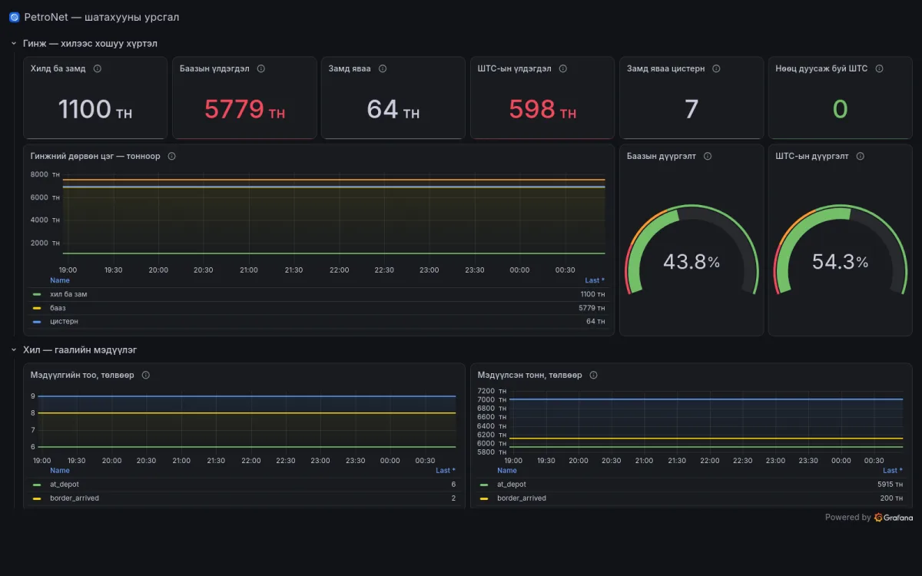This screenshot has height=576, width=922.
Task: View the ШТС-ын үлдэгдэл panel info icon
Action: 563,68
